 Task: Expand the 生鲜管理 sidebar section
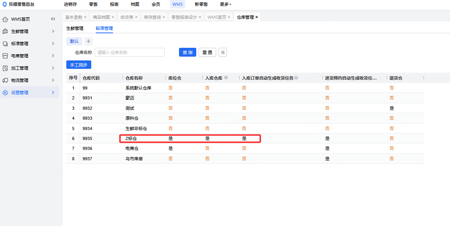click(53, 31)
